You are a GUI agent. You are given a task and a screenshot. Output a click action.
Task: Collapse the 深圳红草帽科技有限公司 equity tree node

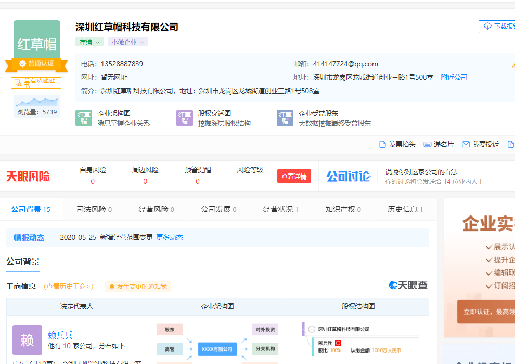point(312,329)
